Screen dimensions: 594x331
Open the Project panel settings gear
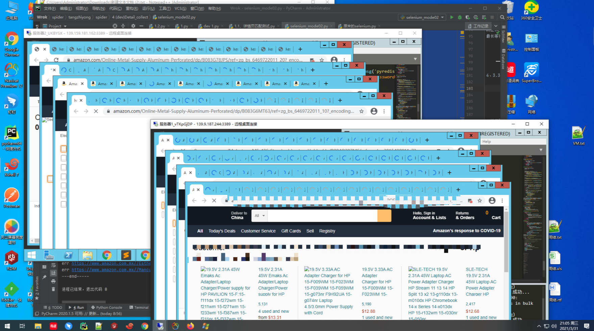[x=133, y=26]
